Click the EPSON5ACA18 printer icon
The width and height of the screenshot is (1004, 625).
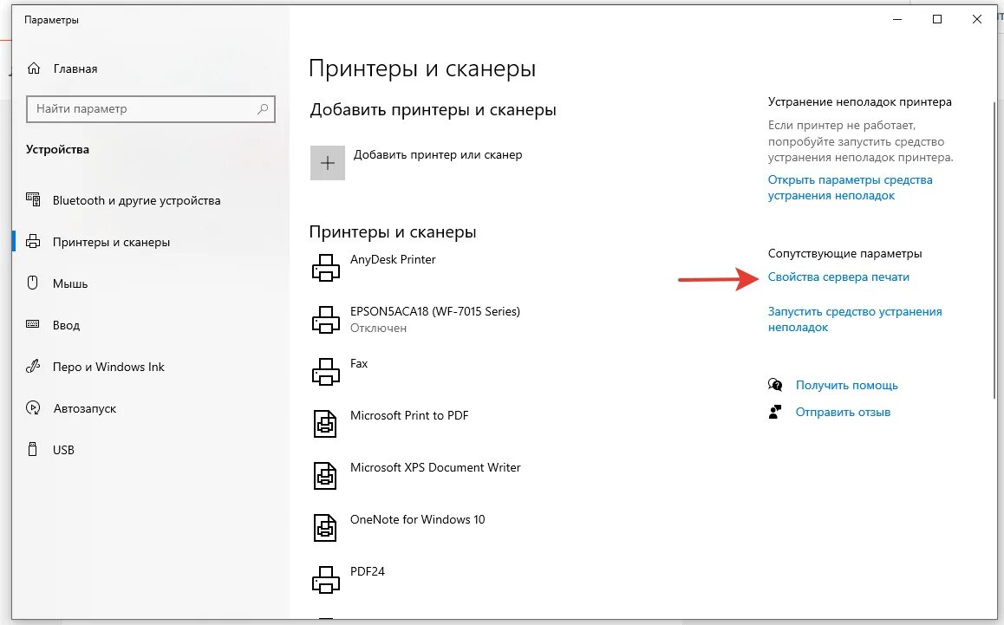click(325, 320)
